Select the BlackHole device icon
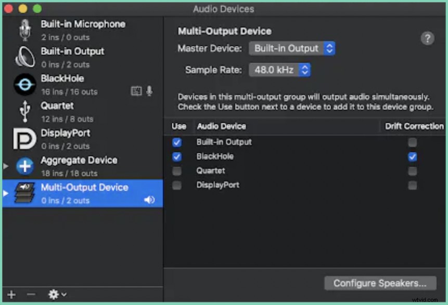 [24, 84]
